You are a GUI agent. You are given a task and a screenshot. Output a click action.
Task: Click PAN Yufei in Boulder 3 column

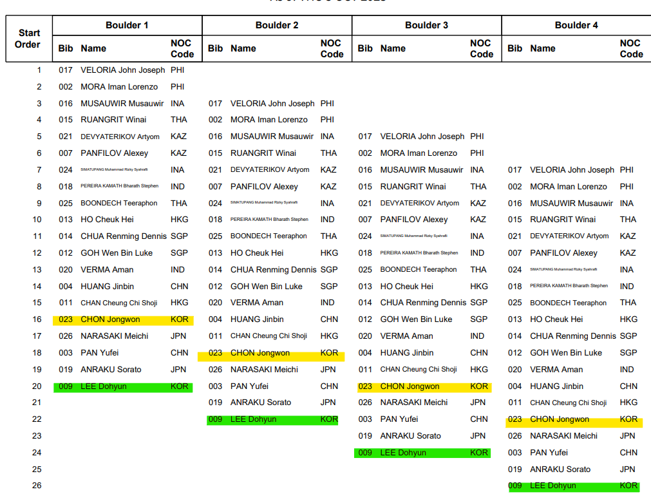[x=399, y=419]
